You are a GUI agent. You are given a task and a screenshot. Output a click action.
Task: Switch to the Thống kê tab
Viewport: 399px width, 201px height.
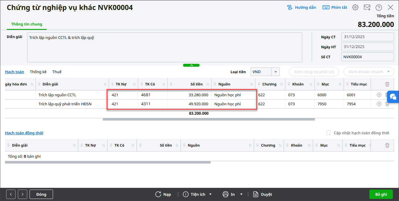[x=38, y=72]
